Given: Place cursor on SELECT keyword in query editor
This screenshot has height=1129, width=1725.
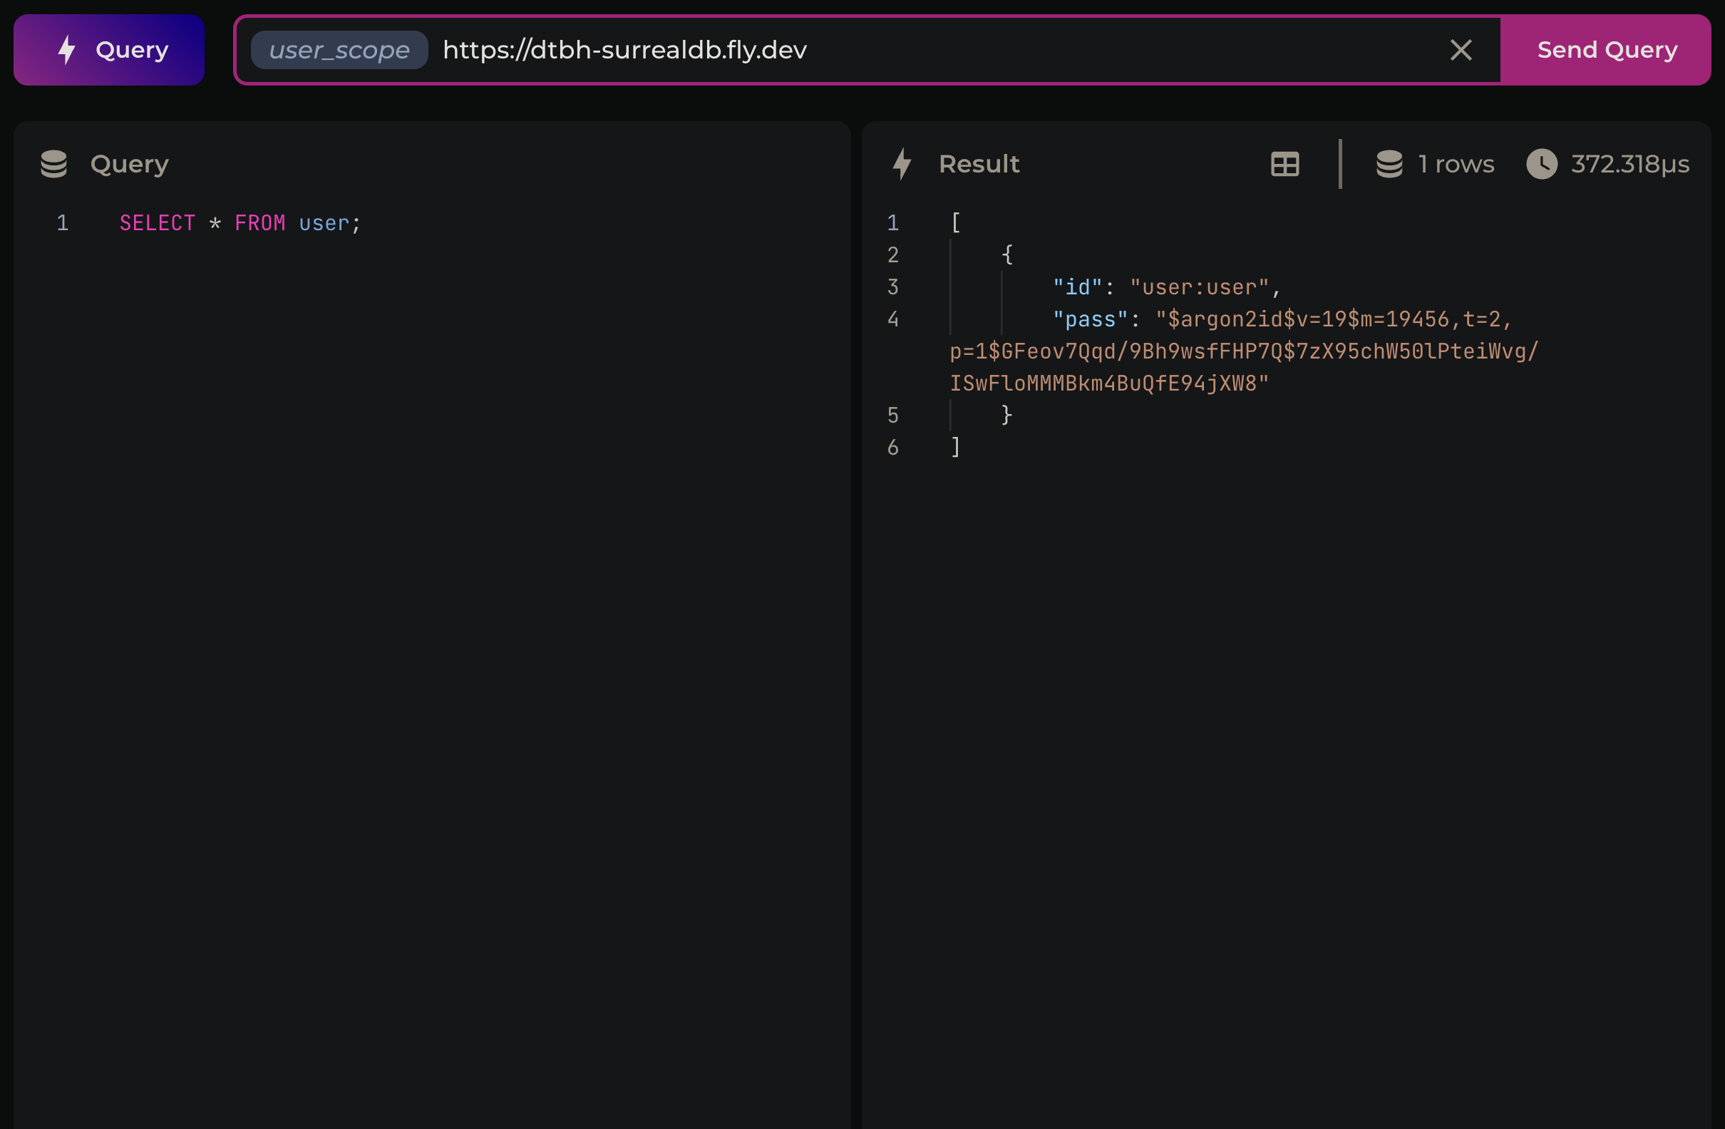Looking at the screenshot, I should pos(158,223).
